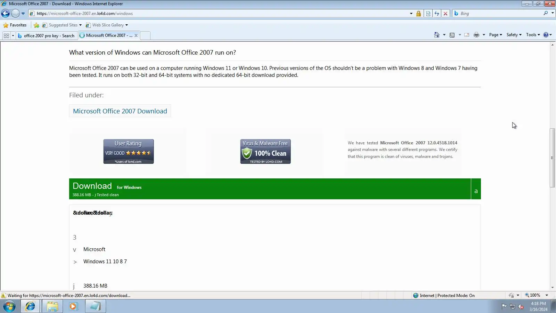Click the status bar warning icon
This screenshot has height=313, width=556.
point(3,296)
